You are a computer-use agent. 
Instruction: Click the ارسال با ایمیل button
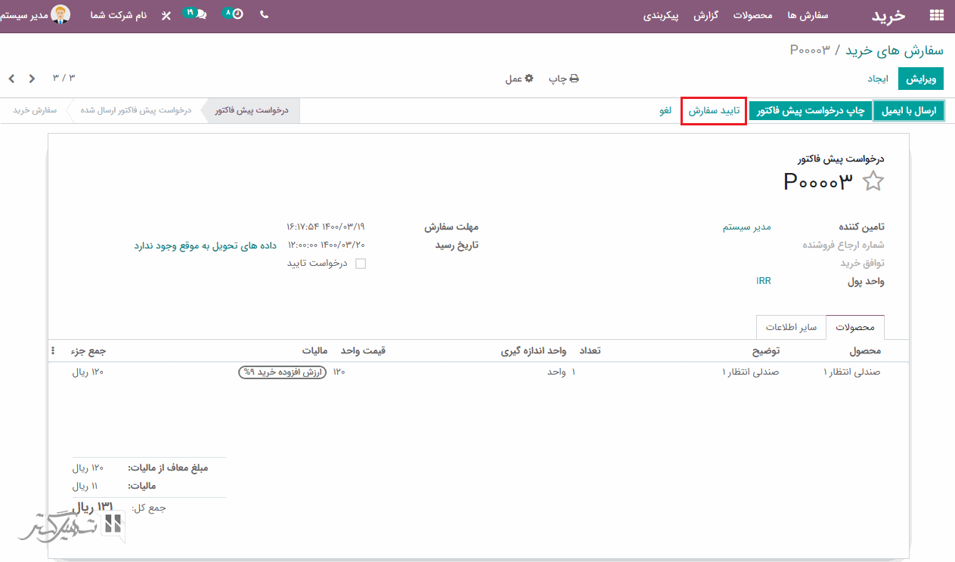(x=909, y=111)
